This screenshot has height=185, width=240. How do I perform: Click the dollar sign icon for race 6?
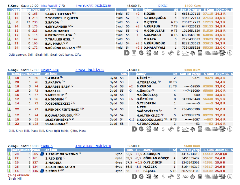click(163, 129)
